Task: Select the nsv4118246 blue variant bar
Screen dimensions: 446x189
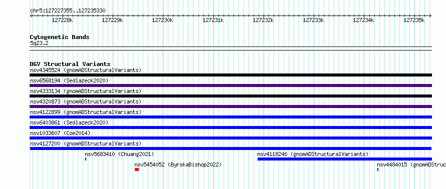Action: pos(345,159)
